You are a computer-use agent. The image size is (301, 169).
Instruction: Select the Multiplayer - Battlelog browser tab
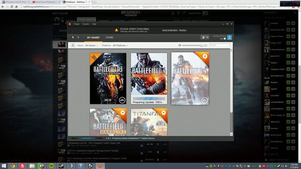pos(76,2)
